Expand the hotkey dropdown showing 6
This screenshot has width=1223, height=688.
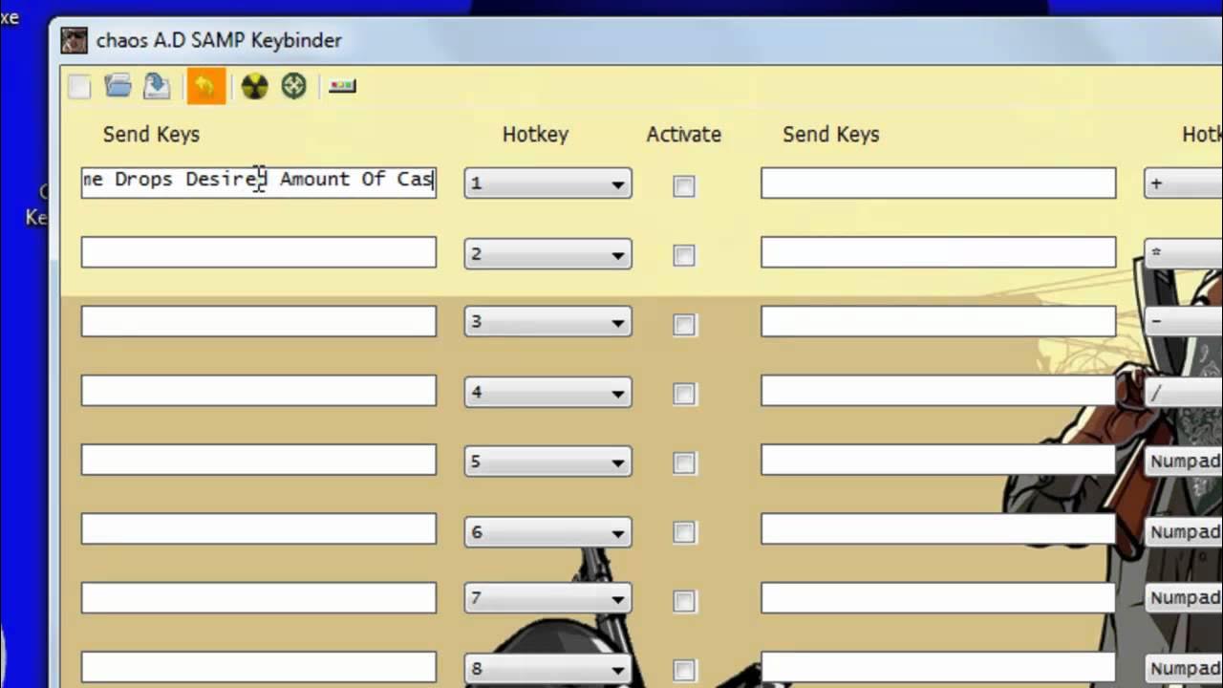coord(547,531)
